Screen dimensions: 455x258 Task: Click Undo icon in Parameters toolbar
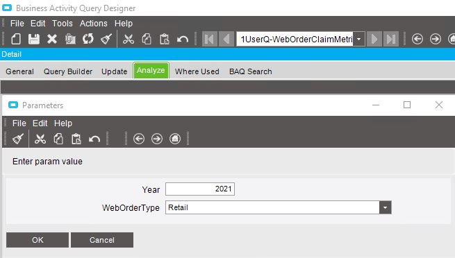coord(94,139)
